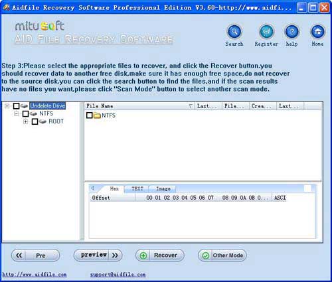This screenshot has width=332, height=282.
Task: Open the help question mark icon
Action: 292,32
